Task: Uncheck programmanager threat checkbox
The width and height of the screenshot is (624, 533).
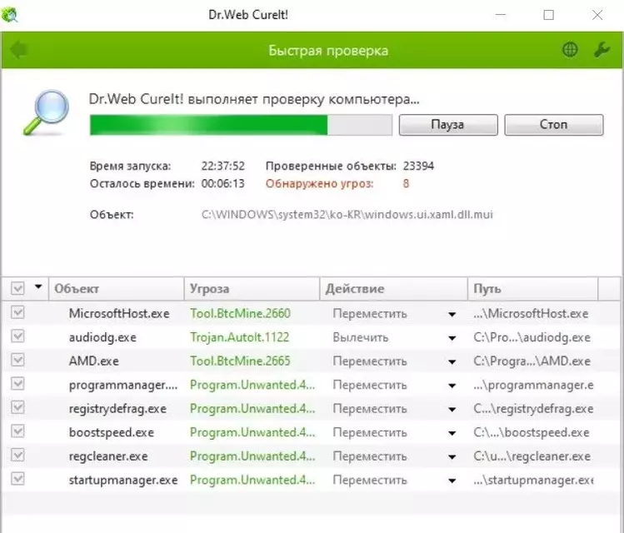Action: (x=17, y=384)
